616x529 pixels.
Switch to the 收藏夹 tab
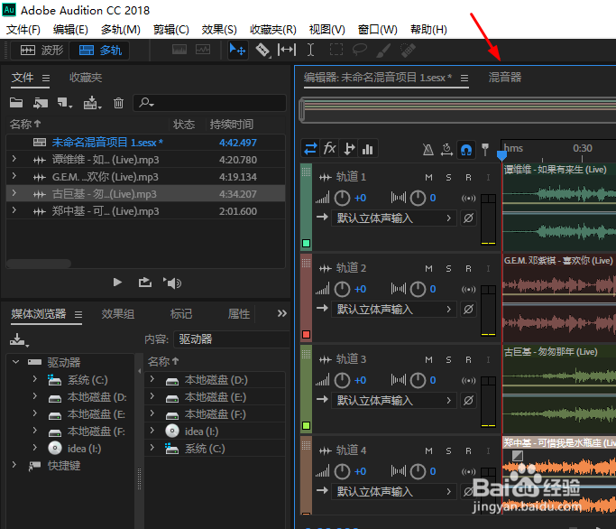pos(86,78)
